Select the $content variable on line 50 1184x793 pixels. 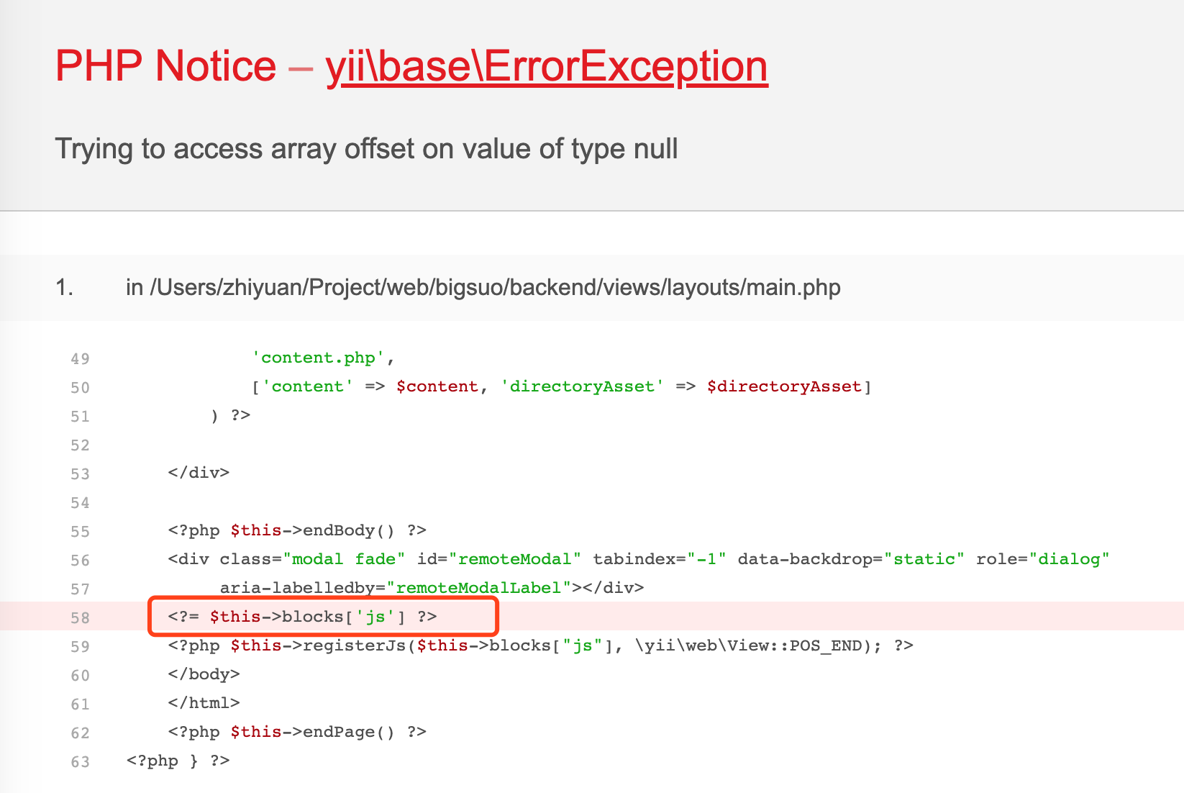coord(436,386)
